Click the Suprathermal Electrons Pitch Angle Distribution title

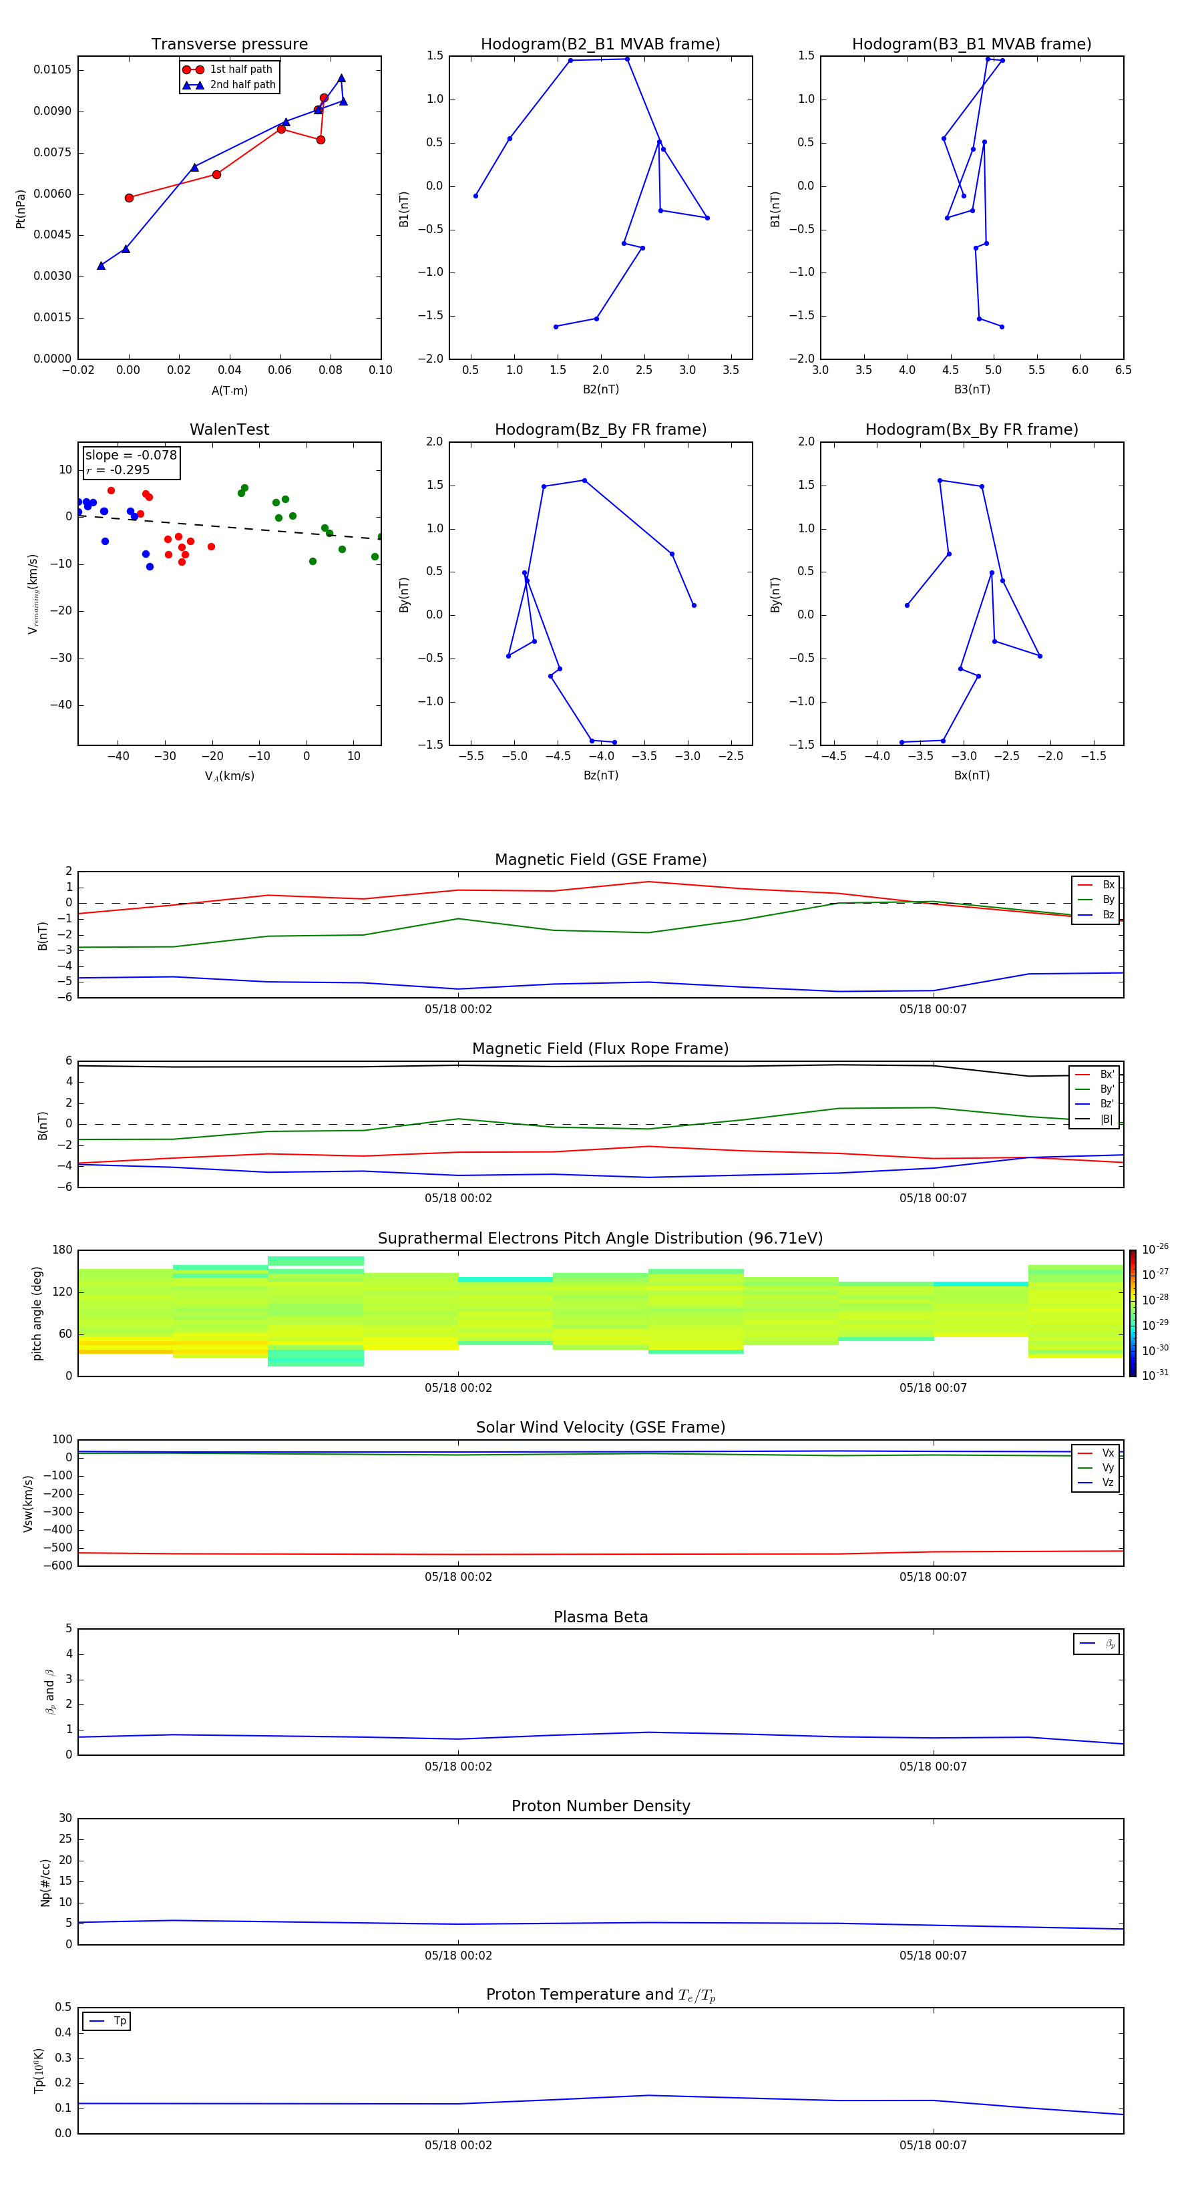point(600,1239)
